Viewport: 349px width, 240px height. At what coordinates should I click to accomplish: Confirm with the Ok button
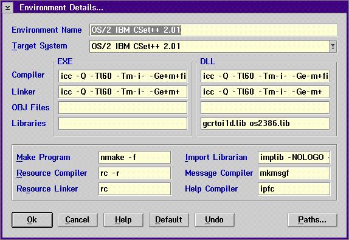[x=32, y=220]
